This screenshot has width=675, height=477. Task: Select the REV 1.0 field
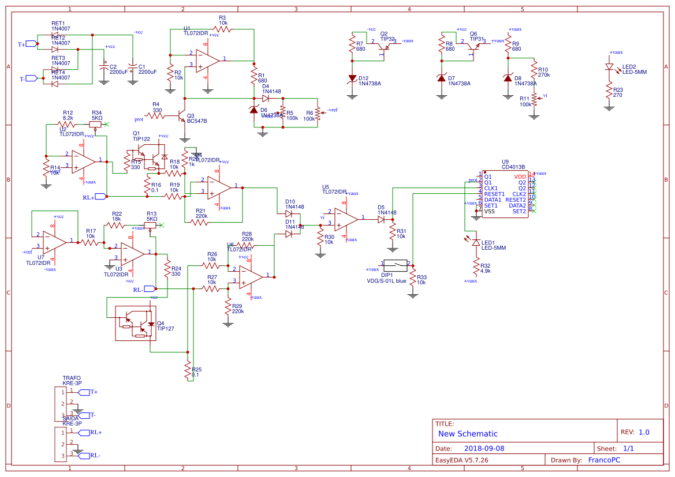(635, 432)
